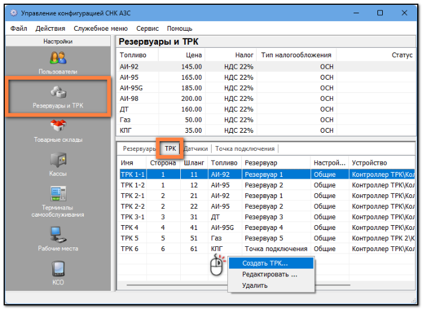
Task: Open the Пользователи users icon
Action: pos(58,58)
